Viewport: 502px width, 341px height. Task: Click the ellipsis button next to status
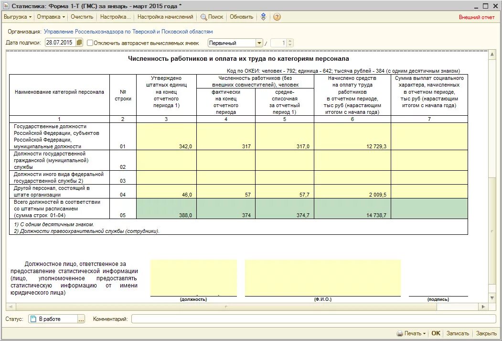click(x=81, y=319)
